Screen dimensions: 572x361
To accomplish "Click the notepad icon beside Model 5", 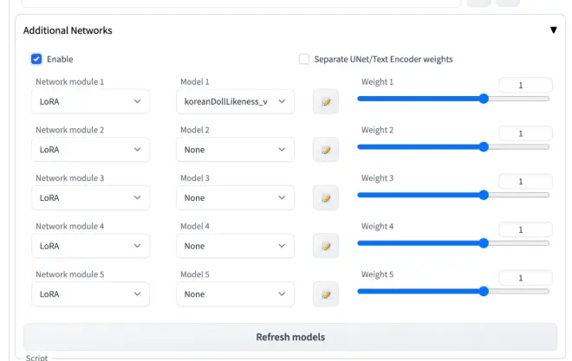I will (326, 294).
